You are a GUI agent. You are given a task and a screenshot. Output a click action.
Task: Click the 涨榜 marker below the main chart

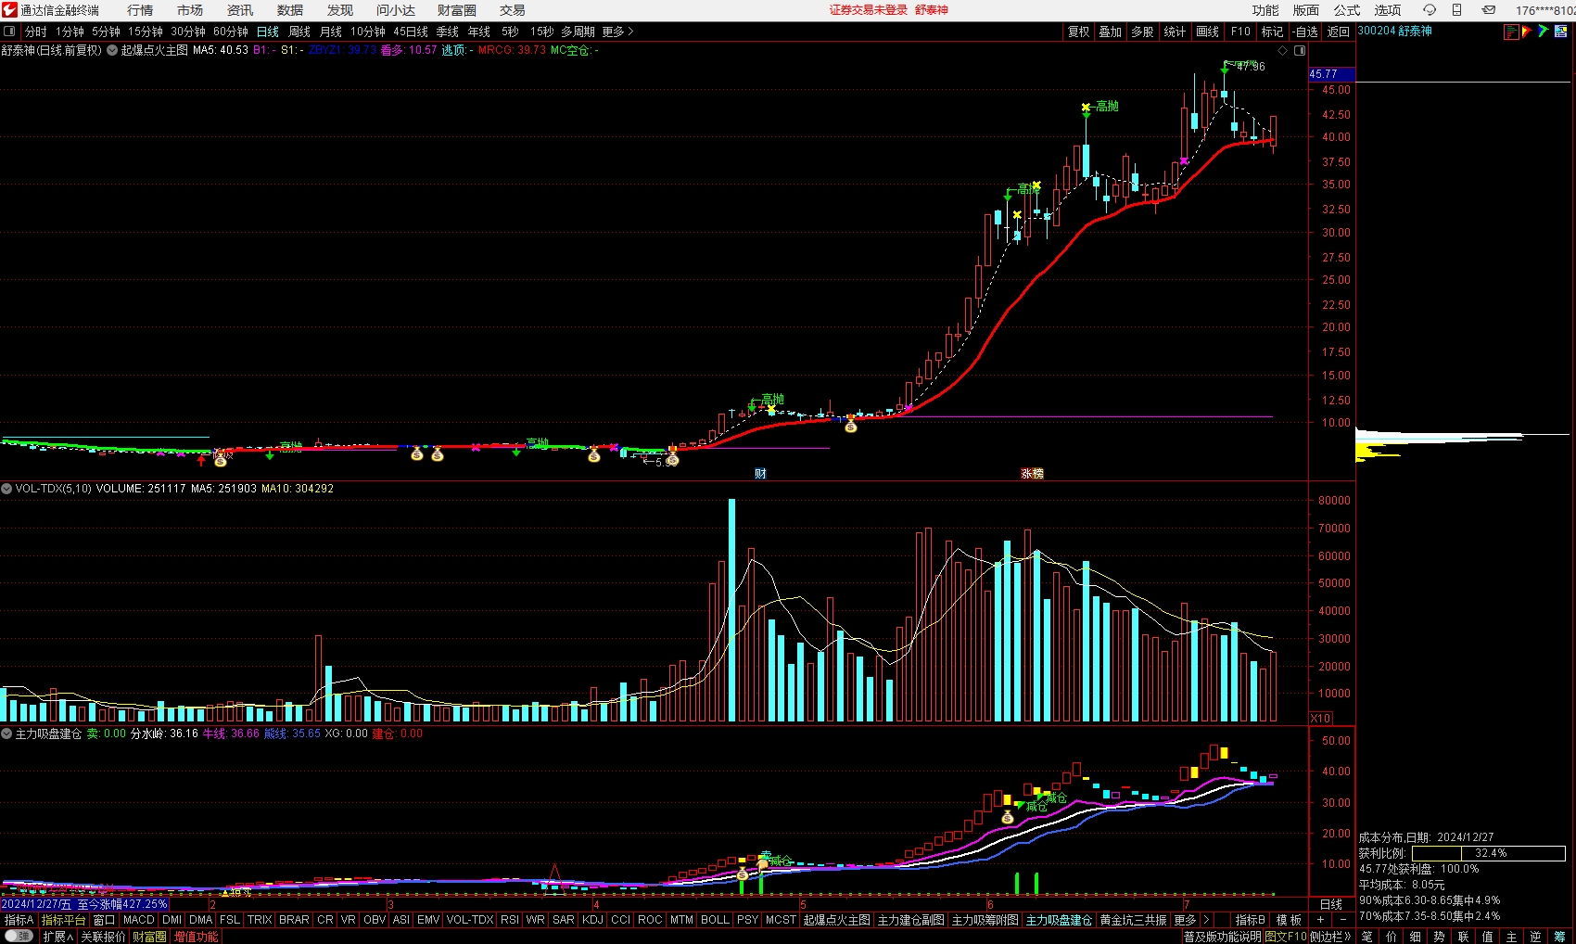pos(1032,474)
